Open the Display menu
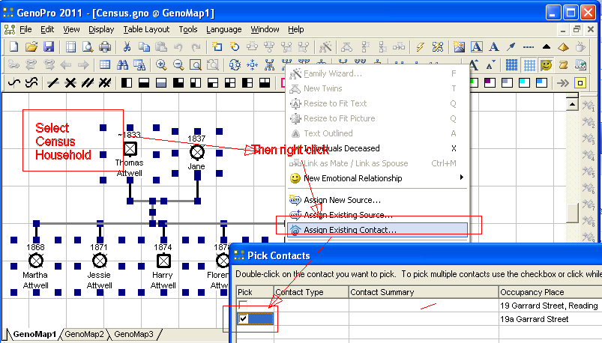 coord(101,29)
